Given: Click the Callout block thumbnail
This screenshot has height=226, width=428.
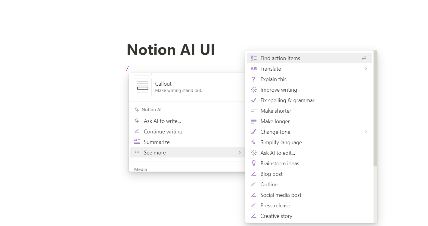Looking at the screenshot, I should tap(143, 87).
